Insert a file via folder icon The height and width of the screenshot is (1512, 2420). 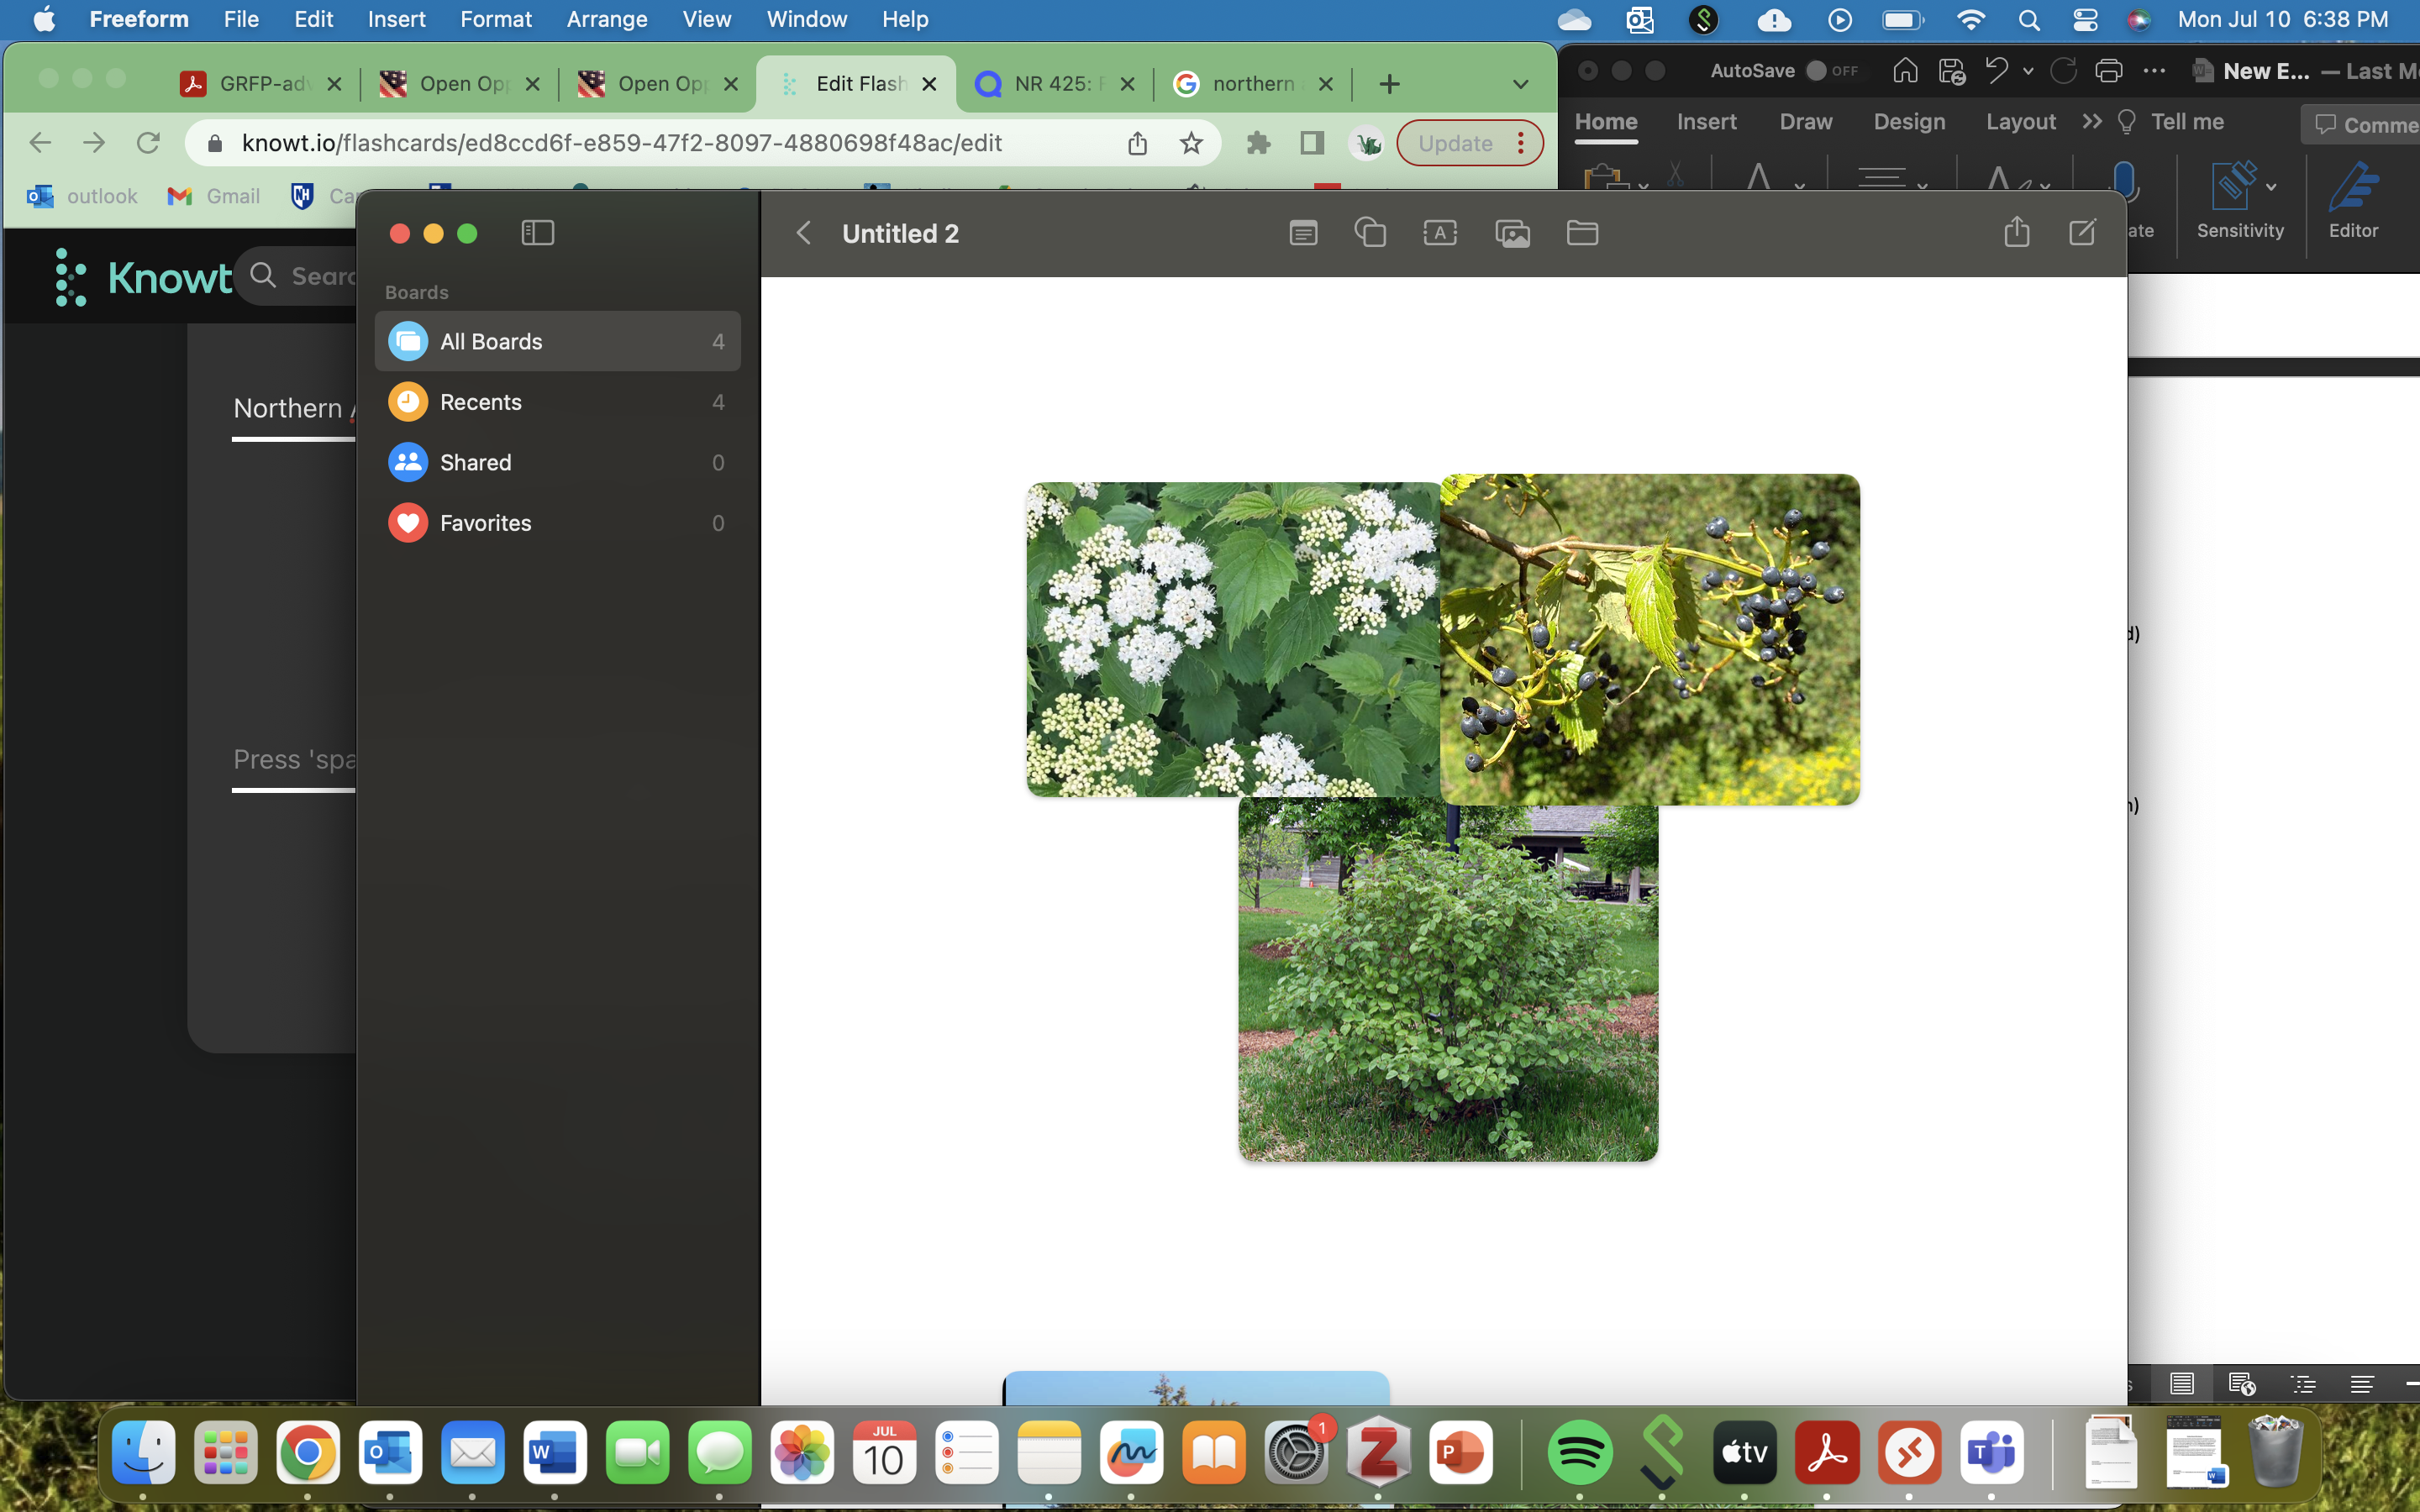[1582, 233]
